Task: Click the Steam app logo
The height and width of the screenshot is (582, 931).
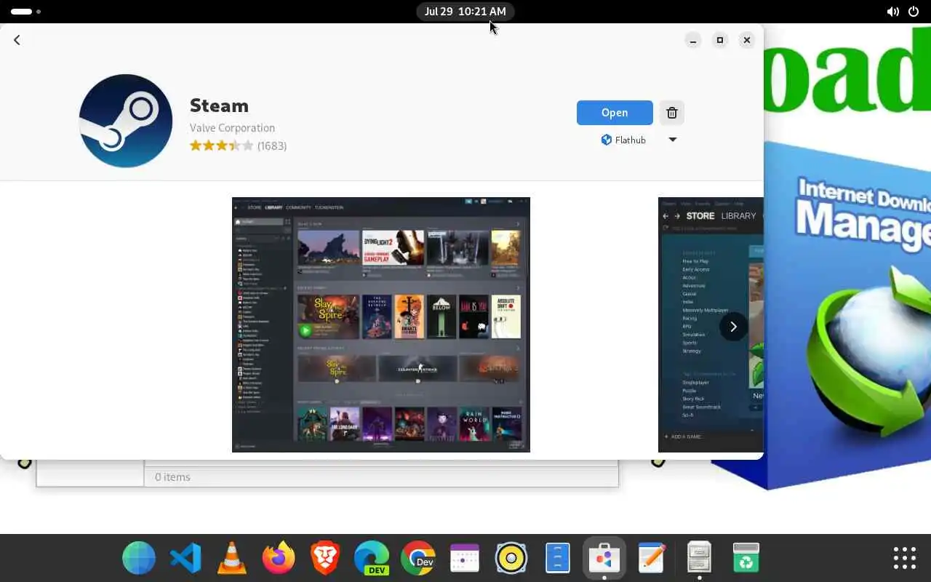Action: (126, 121)
